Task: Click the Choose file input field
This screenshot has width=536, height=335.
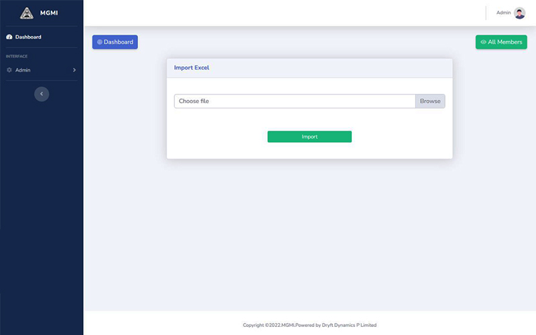Action: click(x=295, y=101)
